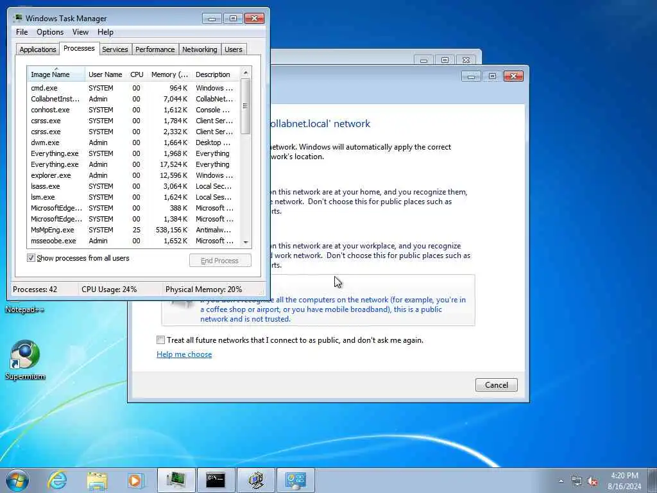This screenshot has height=493, width=657.
Task: Minimize the Set Network Location dialog
Action: click(x=471, y=76)
